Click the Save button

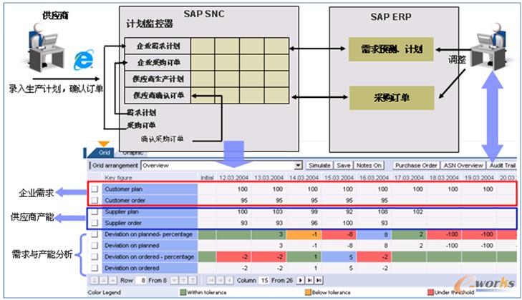coord(344,164)
